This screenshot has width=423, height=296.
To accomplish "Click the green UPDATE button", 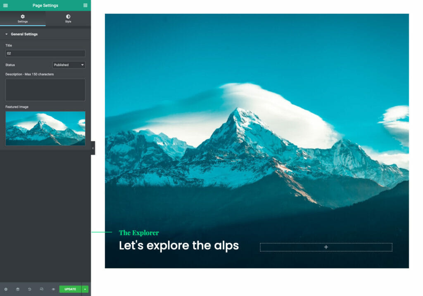I will tap(70, 289).
